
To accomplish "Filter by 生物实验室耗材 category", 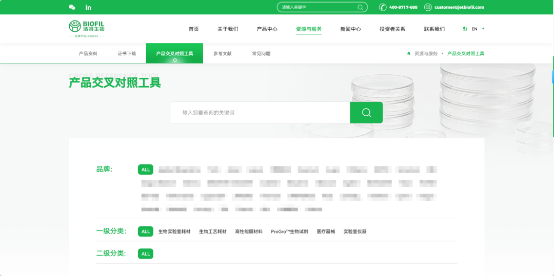I will tap(174, 231).
